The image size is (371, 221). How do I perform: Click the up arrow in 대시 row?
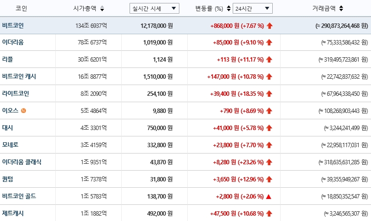coord(269,128)
